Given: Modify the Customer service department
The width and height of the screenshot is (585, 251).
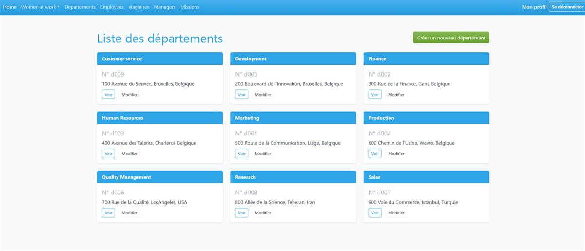Looking at the screenshot, I should pyautogui.click(x=130, y=95).
